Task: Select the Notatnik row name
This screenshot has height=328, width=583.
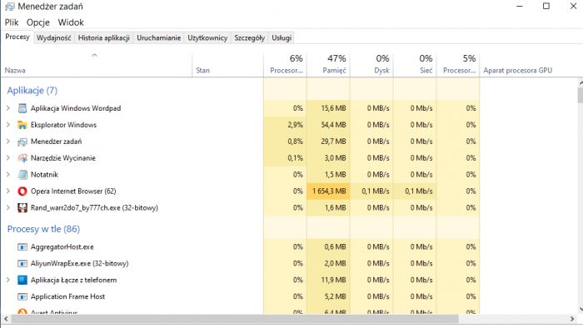Action: (44, 175)
